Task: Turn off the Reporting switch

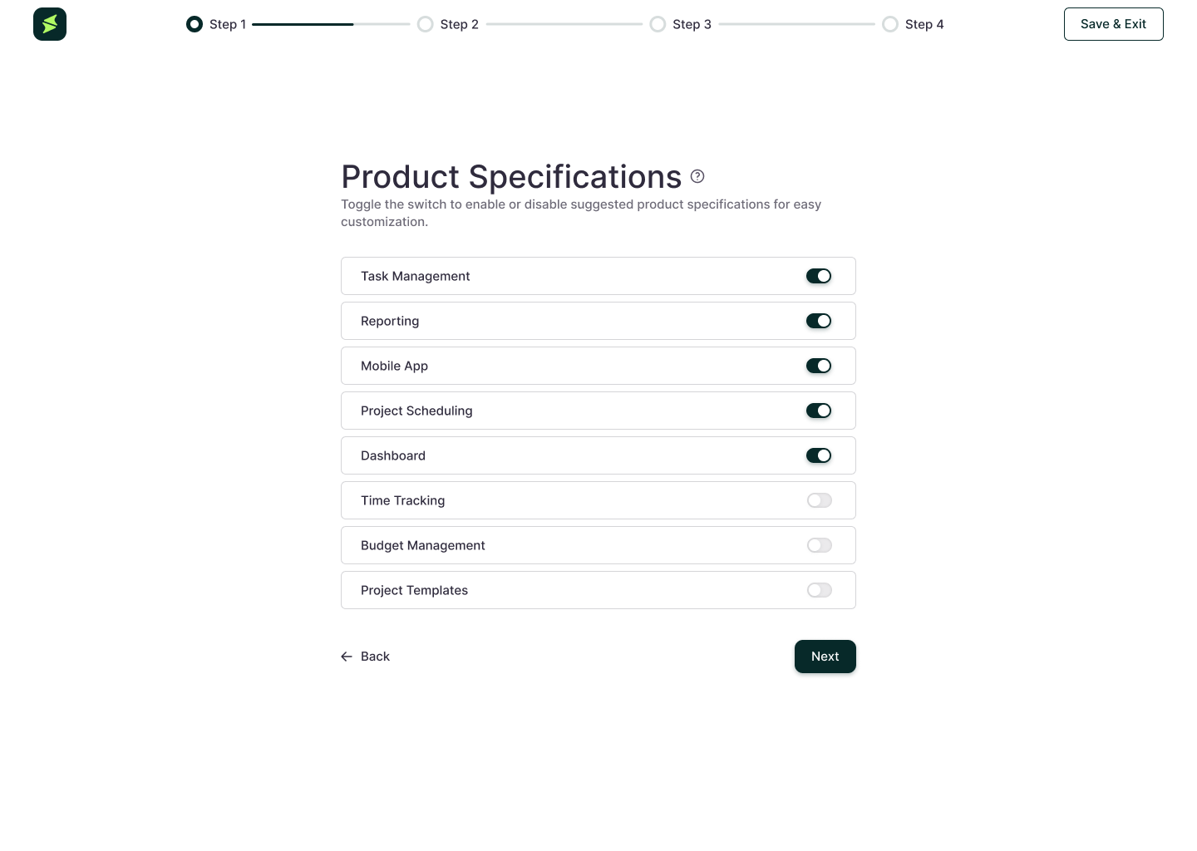Action: pos(819,321)
